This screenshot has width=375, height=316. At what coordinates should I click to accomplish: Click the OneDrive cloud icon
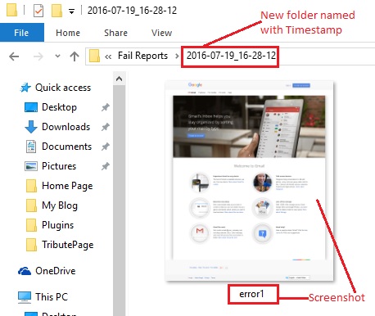point(25,271)
